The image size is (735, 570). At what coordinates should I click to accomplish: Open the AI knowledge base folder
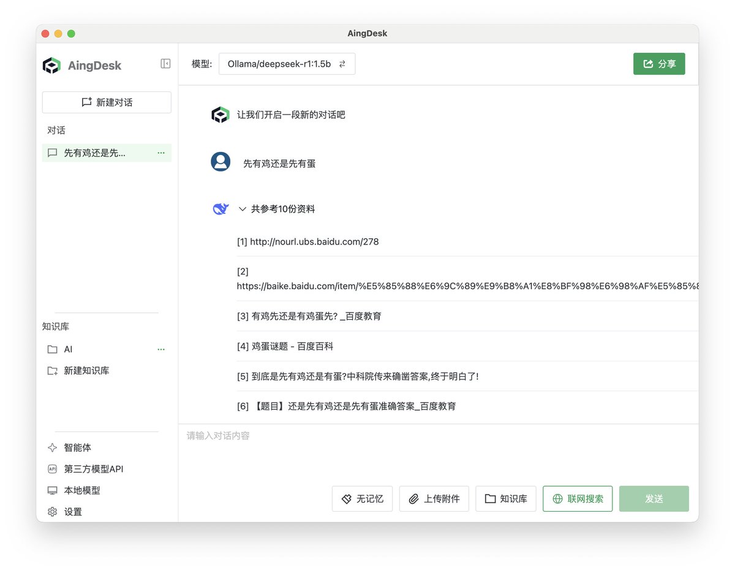pyautogui.click(x=107, y=349)
